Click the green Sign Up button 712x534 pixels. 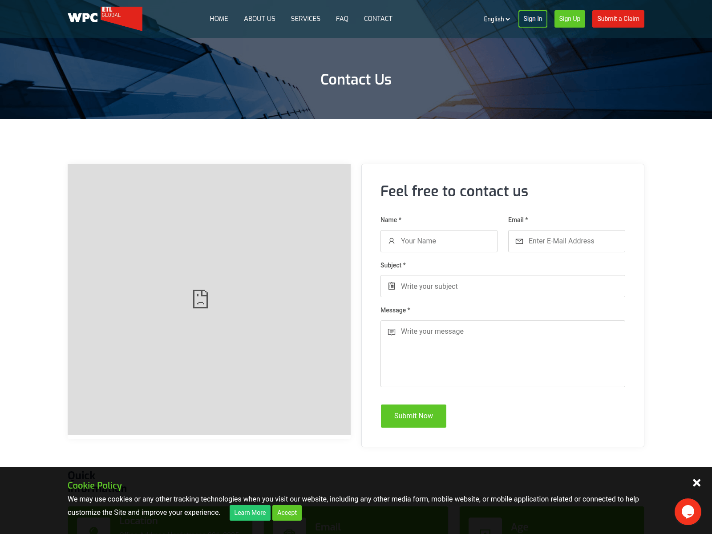(570, 19)
